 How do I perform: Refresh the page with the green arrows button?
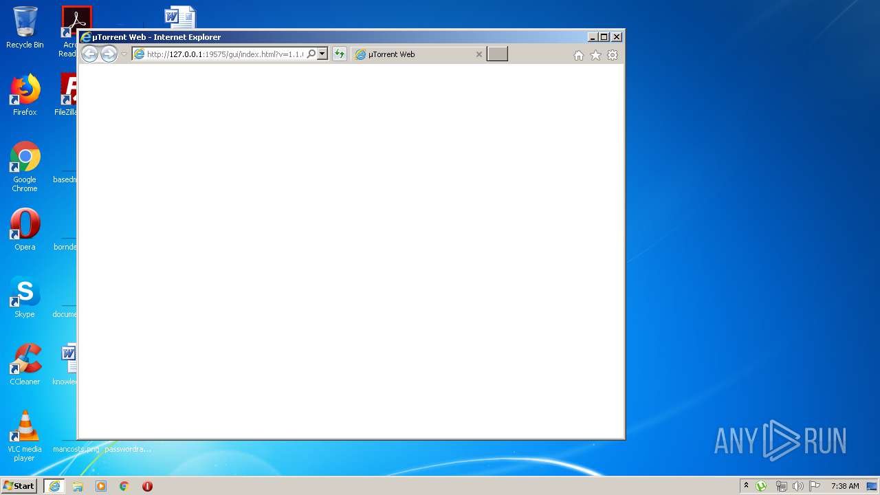pos(339,54)
